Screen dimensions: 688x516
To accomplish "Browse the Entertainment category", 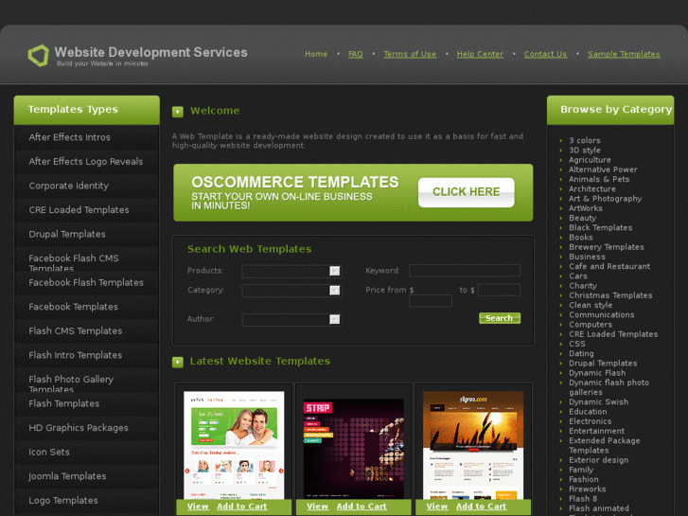I will click(x=597, y=431).
